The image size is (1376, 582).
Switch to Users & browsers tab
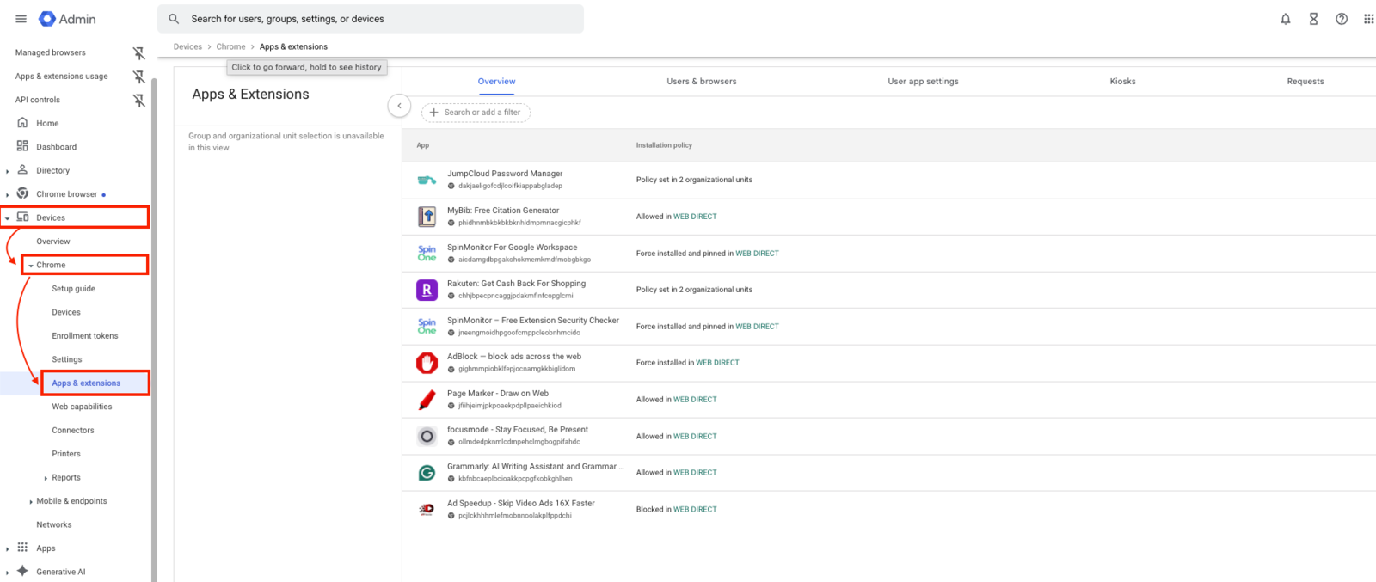tap(702, 81)
